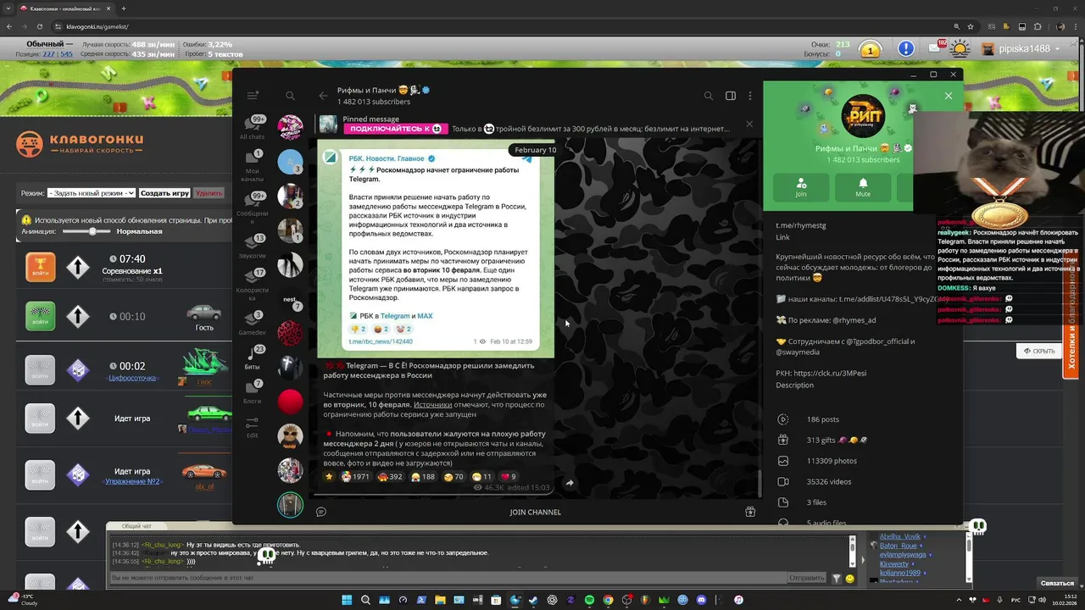
Task: Open the alx_ol player profile link
Action: point(204,487)
